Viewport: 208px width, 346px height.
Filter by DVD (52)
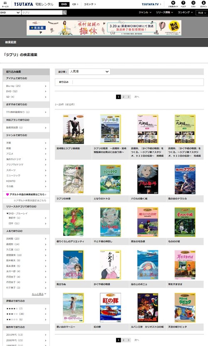pos(26,91)
